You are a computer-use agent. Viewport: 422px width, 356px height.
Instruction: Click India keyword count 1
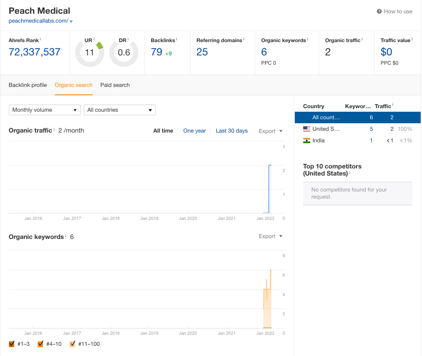371,141
